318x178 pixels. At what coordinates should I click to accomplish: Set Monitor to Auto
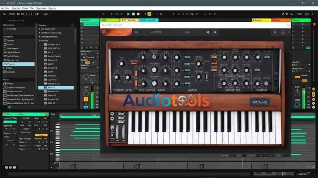(88, 63)
